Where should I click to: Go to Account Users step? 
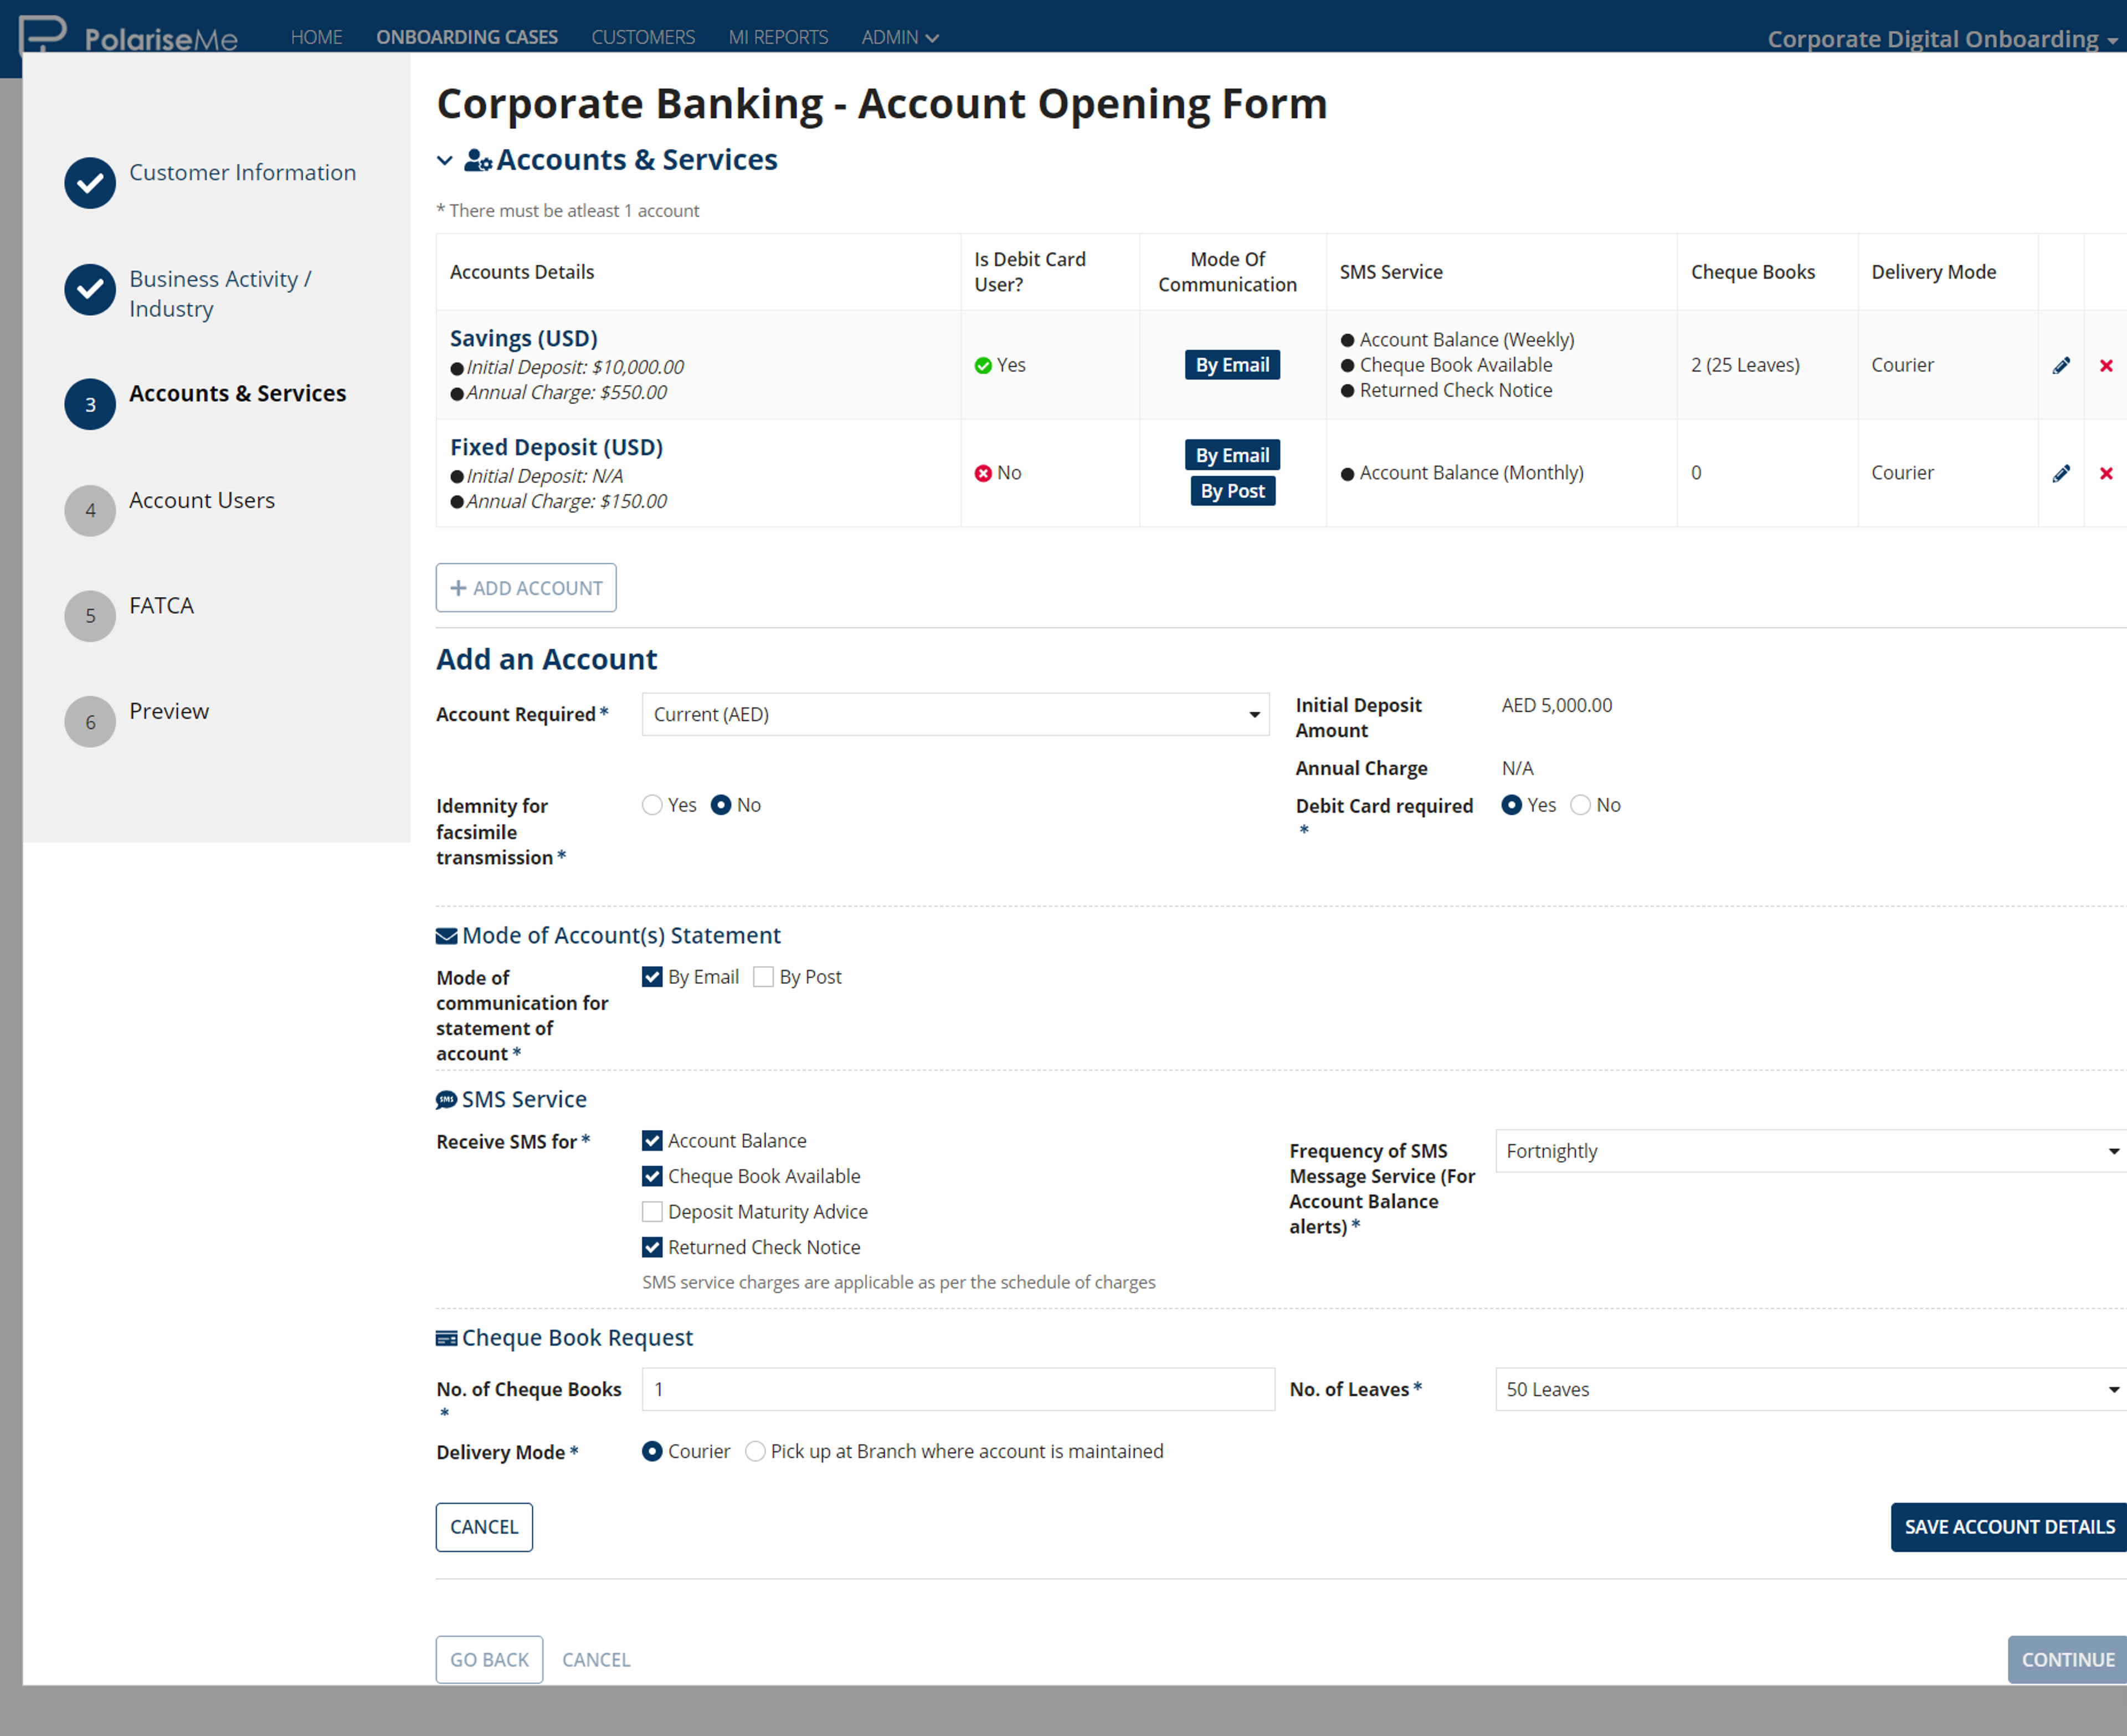pos(202,500)
